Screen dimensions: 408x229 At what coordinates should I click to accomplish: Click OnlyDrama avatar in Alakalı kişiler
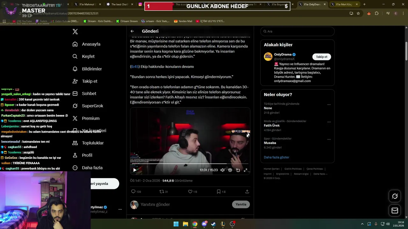tap(268, 57)
